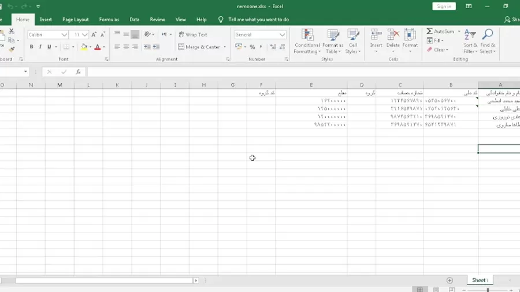Toggle align right
The height and width of the screenshot is (292, 520).
click(x=135, y=47)
